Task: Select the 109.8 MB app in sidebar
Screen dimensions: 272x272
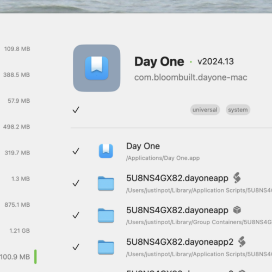Action: point(17,49)
